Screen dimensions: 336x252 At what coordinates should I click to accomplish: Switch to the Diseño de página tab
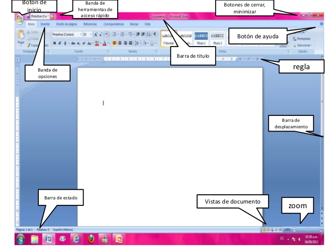point(66,24)
